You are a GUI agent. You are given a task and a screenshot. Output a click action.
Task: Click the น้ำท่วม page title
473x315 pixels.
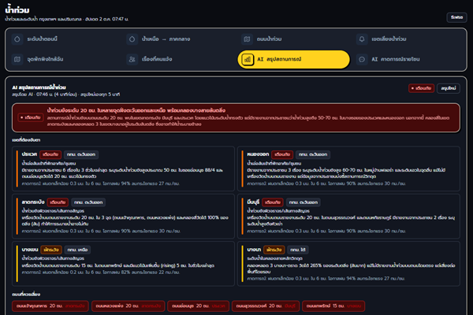(x=17, y=10)
